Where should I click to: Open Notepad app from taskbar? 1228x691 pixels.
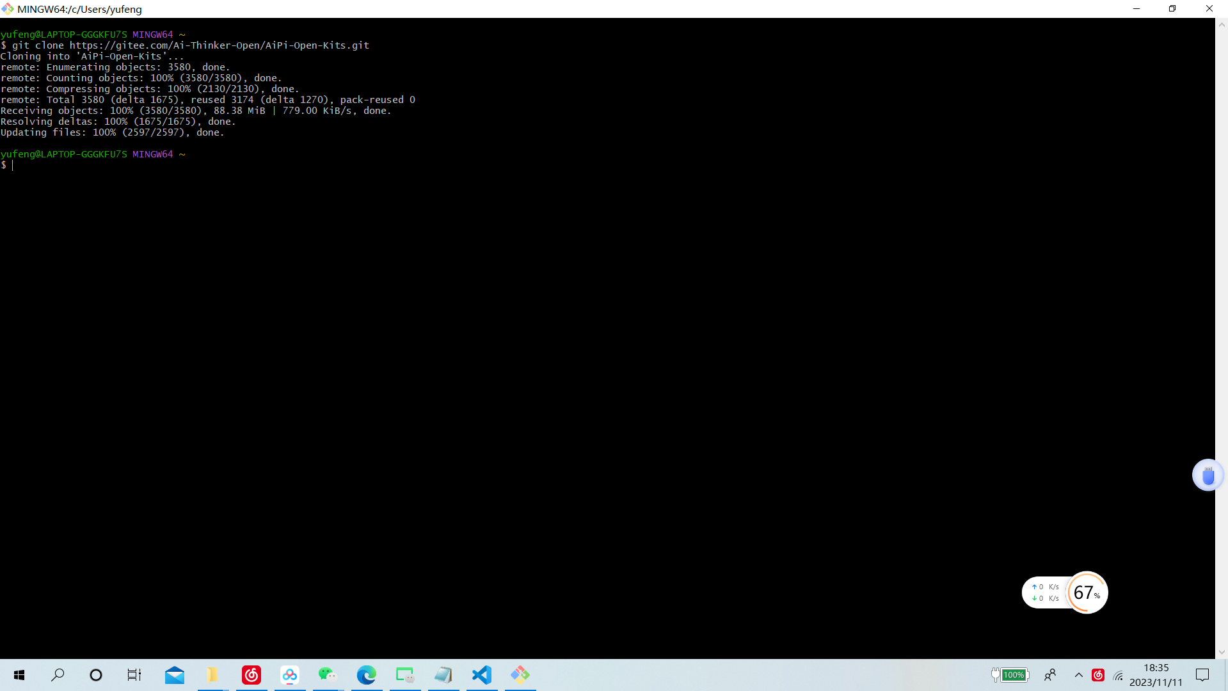443,675
